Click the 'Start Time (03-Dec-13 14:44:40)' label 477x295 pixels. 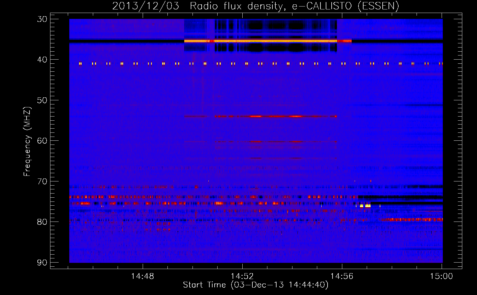click(x=256, y=285)
